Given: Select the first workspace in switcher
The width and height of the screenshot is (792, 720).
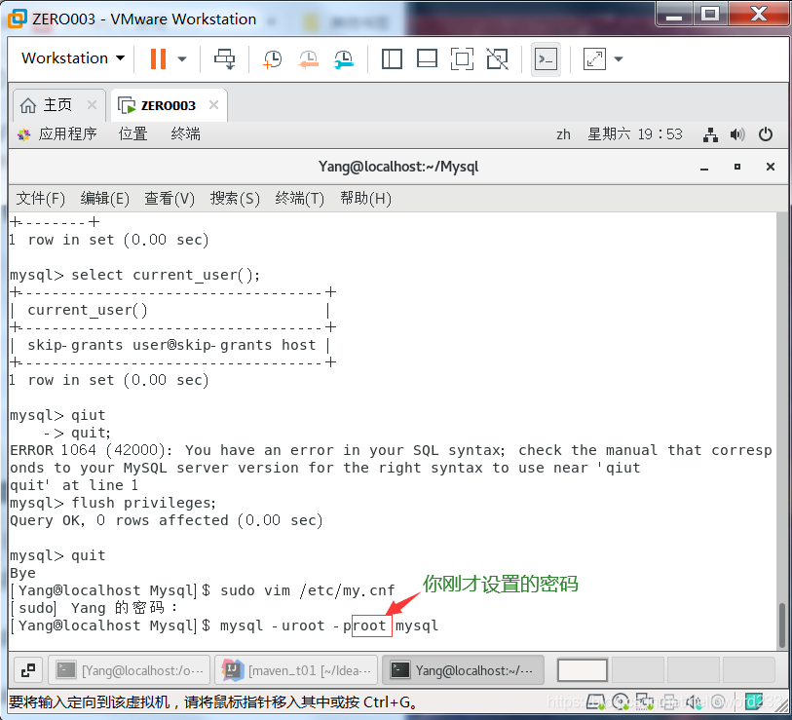Looking at the screenshot, I should pos(582,670).
